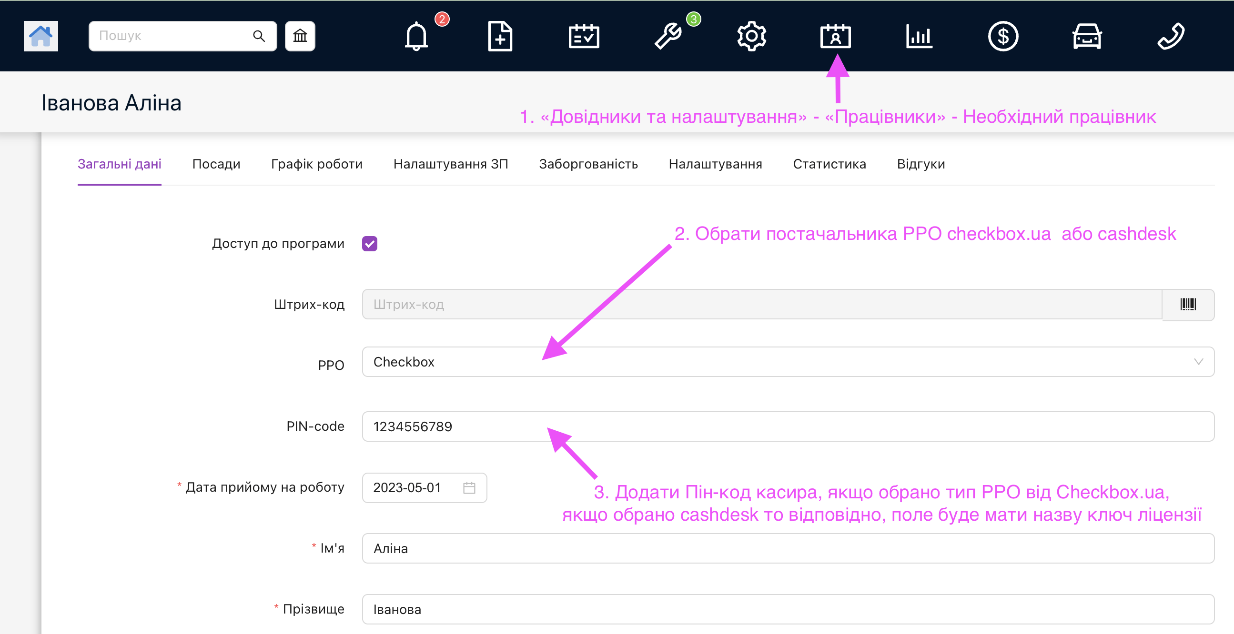Click the phone calls icon
Image resolution: width=1234 pixels, height=634 pixels.
(1170, 36)
